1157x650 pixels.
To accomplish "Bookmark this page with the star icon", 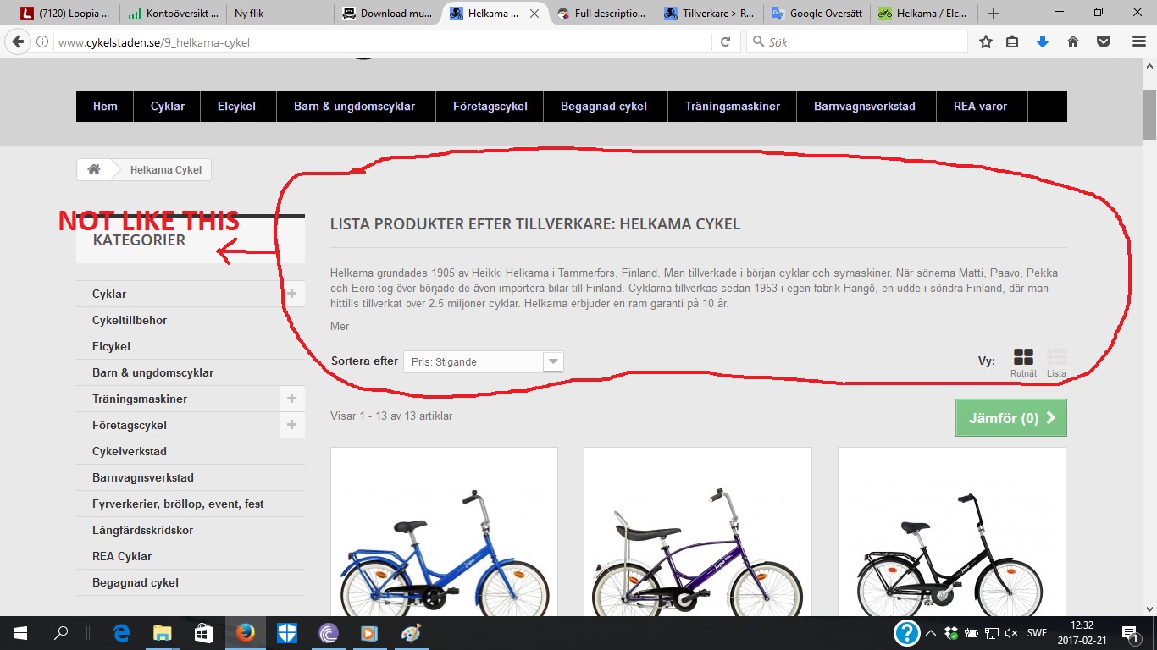I will tap(986, 42).
